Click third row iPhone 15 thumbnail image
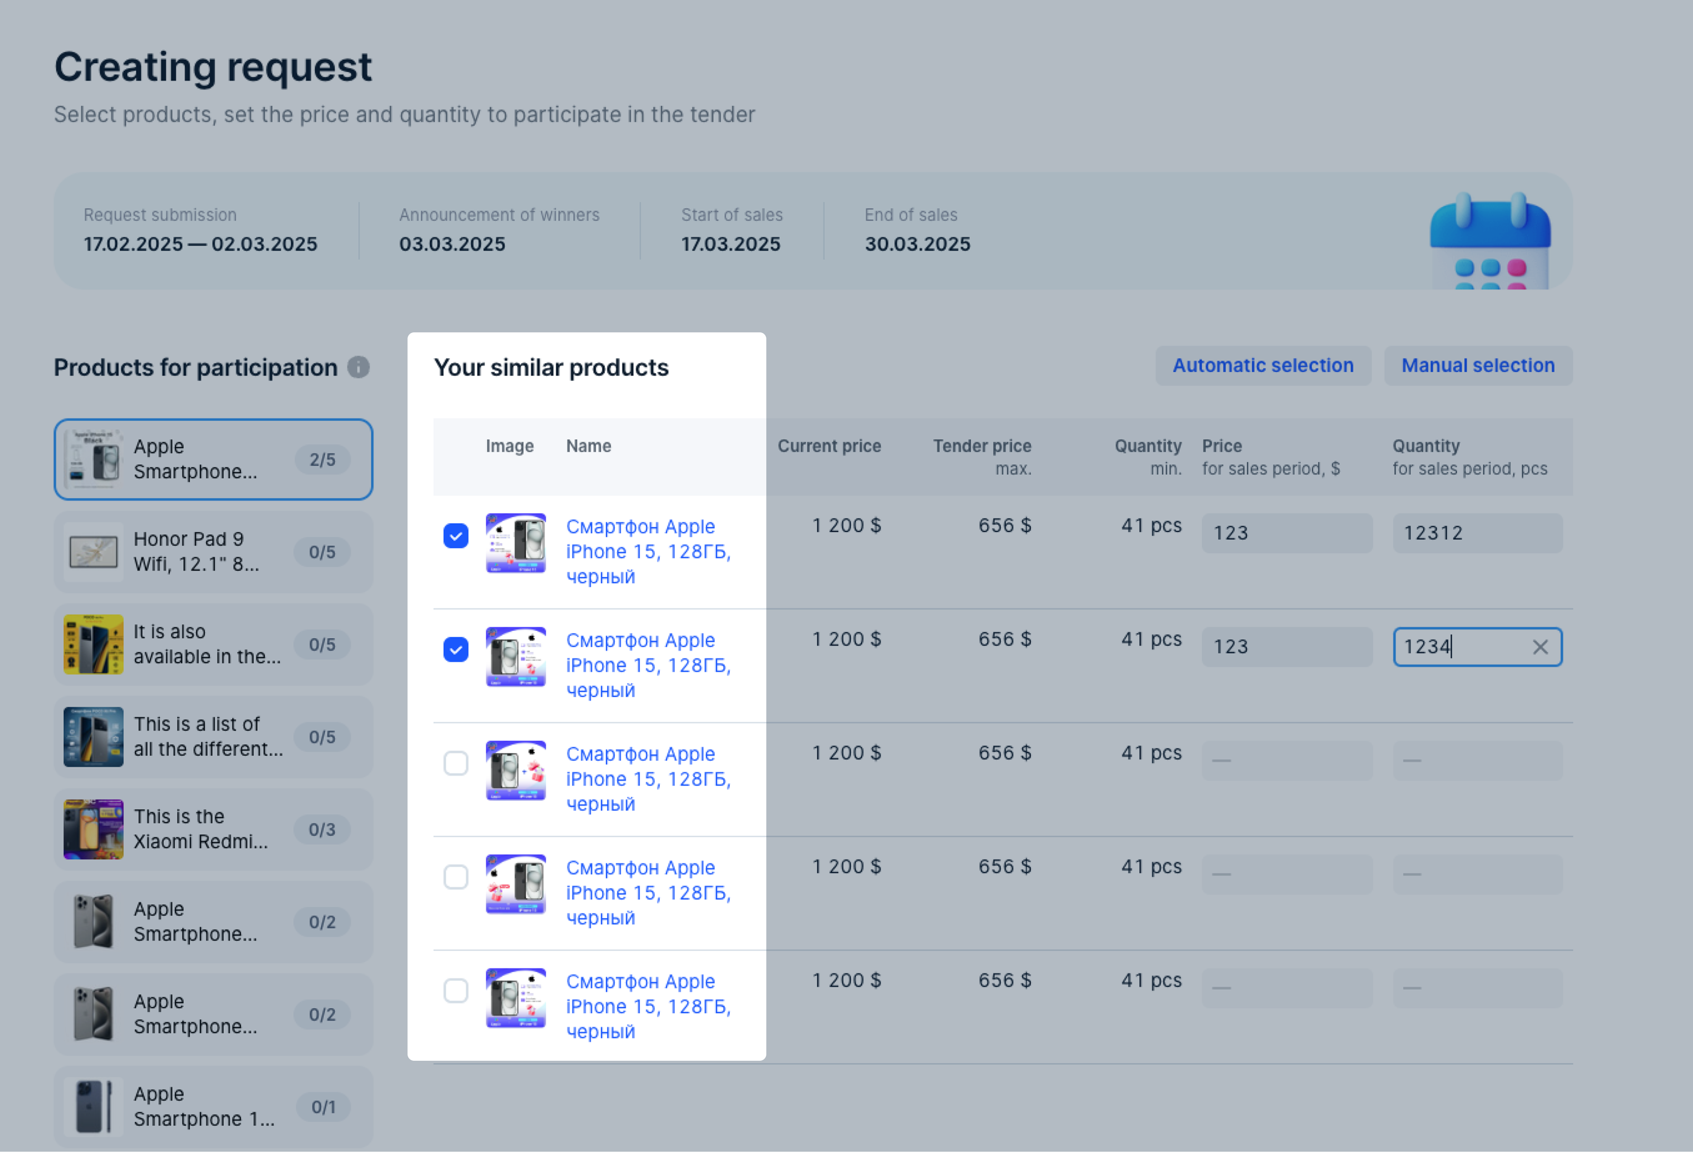The height and width of the screenshot is (1155, 1693). [x=516, y=770]
